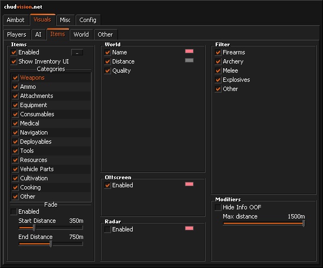Disable the Offscreen Enabled checkbox

[107, 185]
